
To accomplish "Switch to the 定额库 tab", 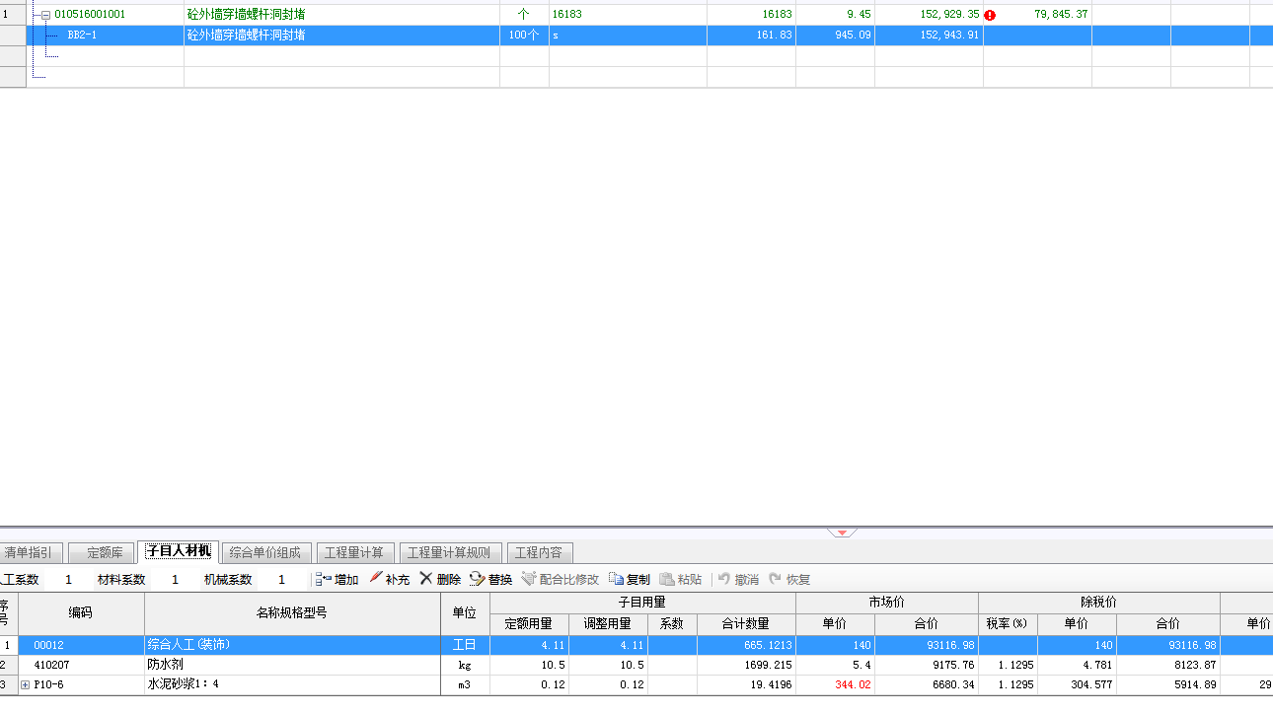I will click(101, 552).
